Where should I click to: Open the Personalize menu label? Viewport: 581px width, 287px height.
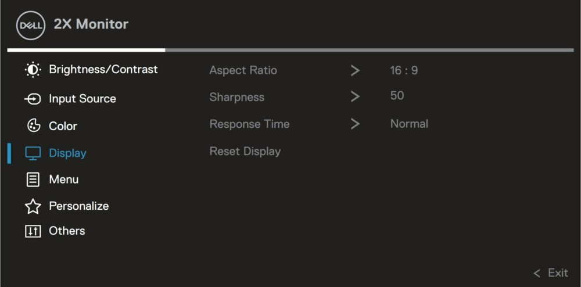pyautogui.click(x=79, y=206)
